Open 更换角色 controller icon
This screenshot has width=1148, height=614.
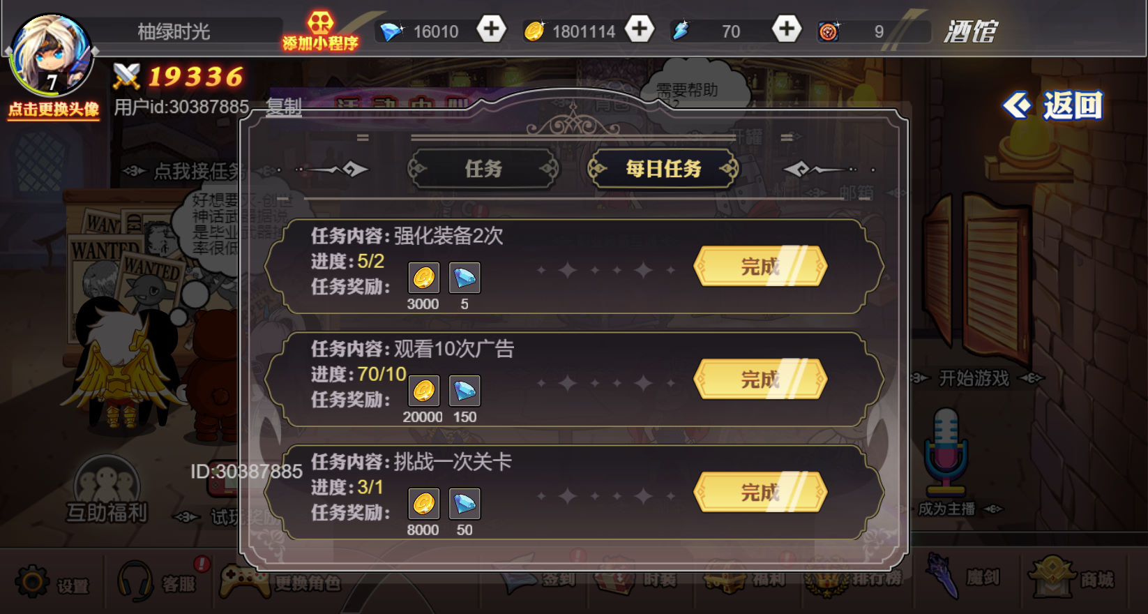point(244,581)
